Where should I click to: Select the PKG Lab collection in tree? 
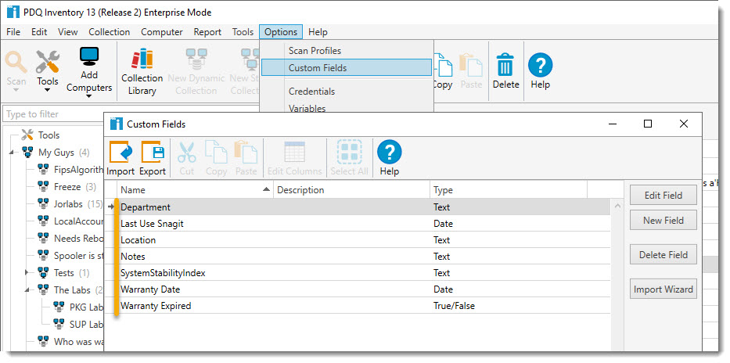point(85,307)
